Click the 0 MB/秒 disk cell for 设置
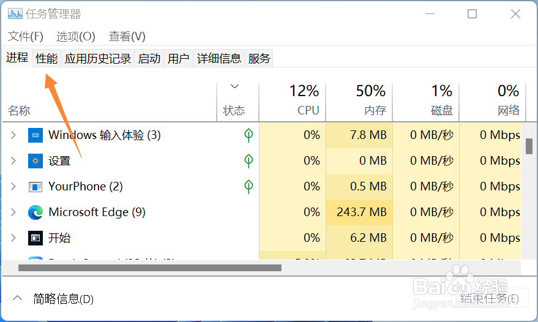This screenshot has height=322, width=538. coord(426,160)
